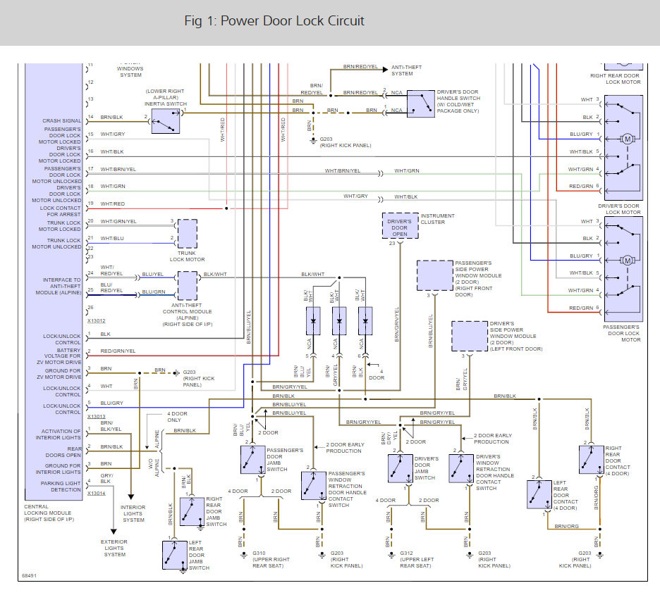Image resolution: width=660 pixels, height=595 pixels.
Task: Click the anti-theft control module (Alpine) box
Action: pos(188,286)
